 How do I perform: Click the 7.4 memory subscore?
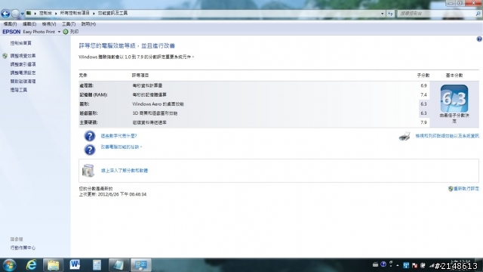pos(423,95)
